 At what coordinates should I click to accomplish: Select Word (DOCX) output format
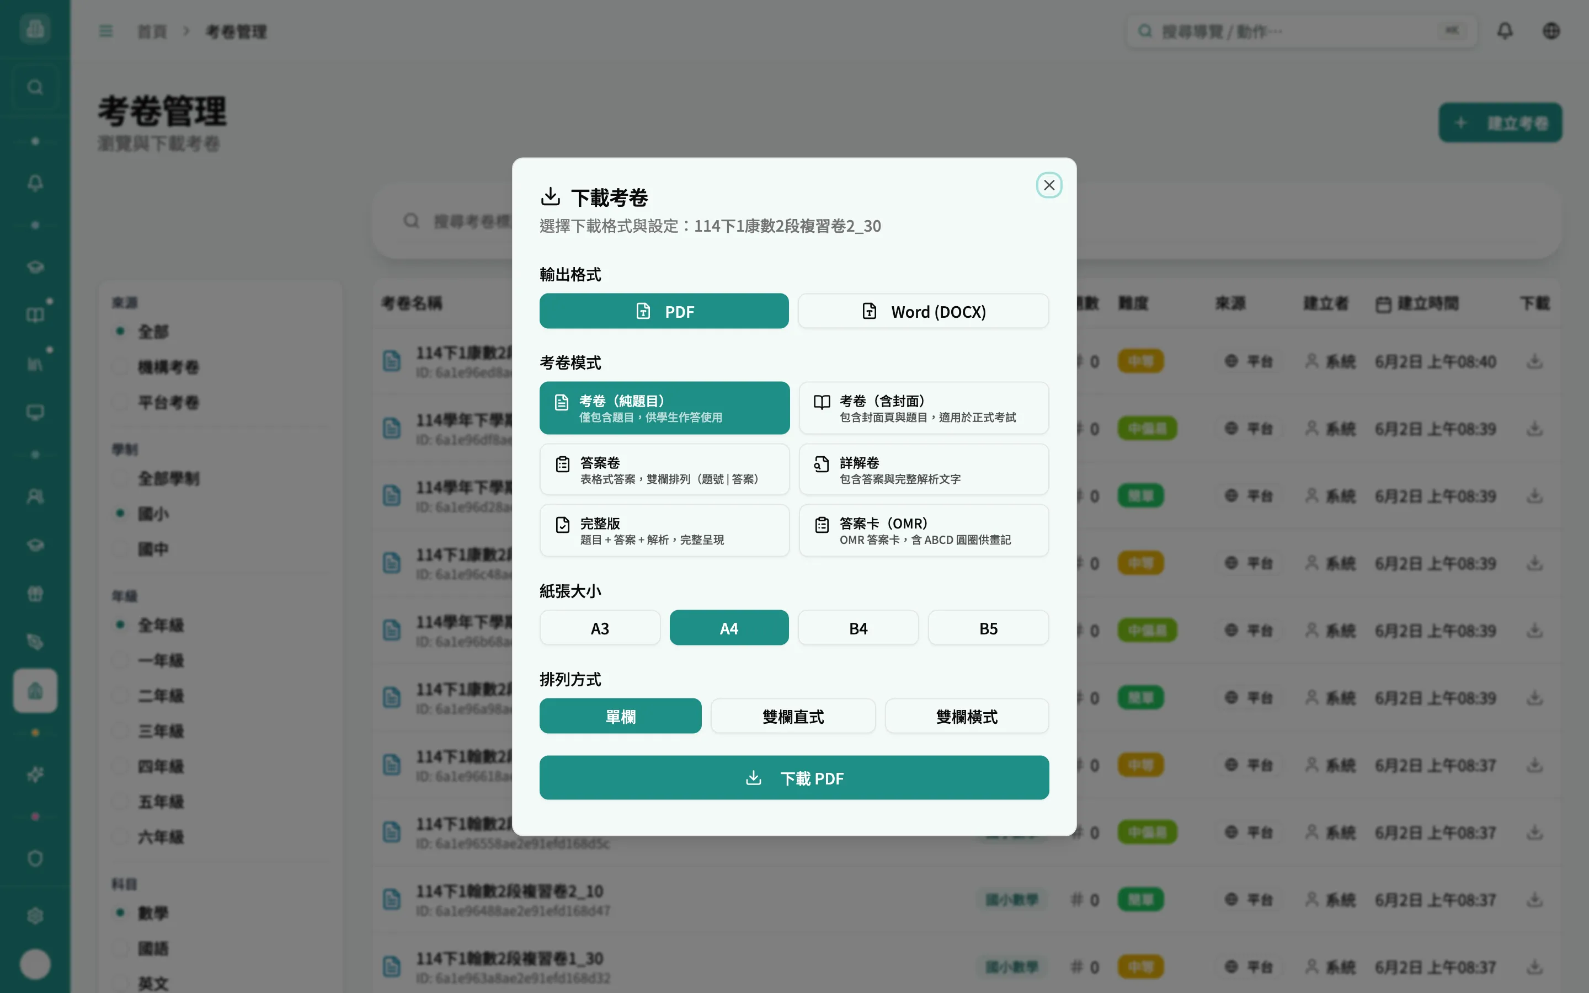point(923,311)
